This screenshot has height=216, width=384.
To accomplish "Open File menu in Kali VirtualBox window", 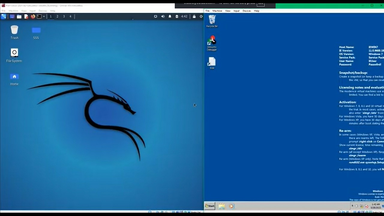I will click(x=3, y=11).
